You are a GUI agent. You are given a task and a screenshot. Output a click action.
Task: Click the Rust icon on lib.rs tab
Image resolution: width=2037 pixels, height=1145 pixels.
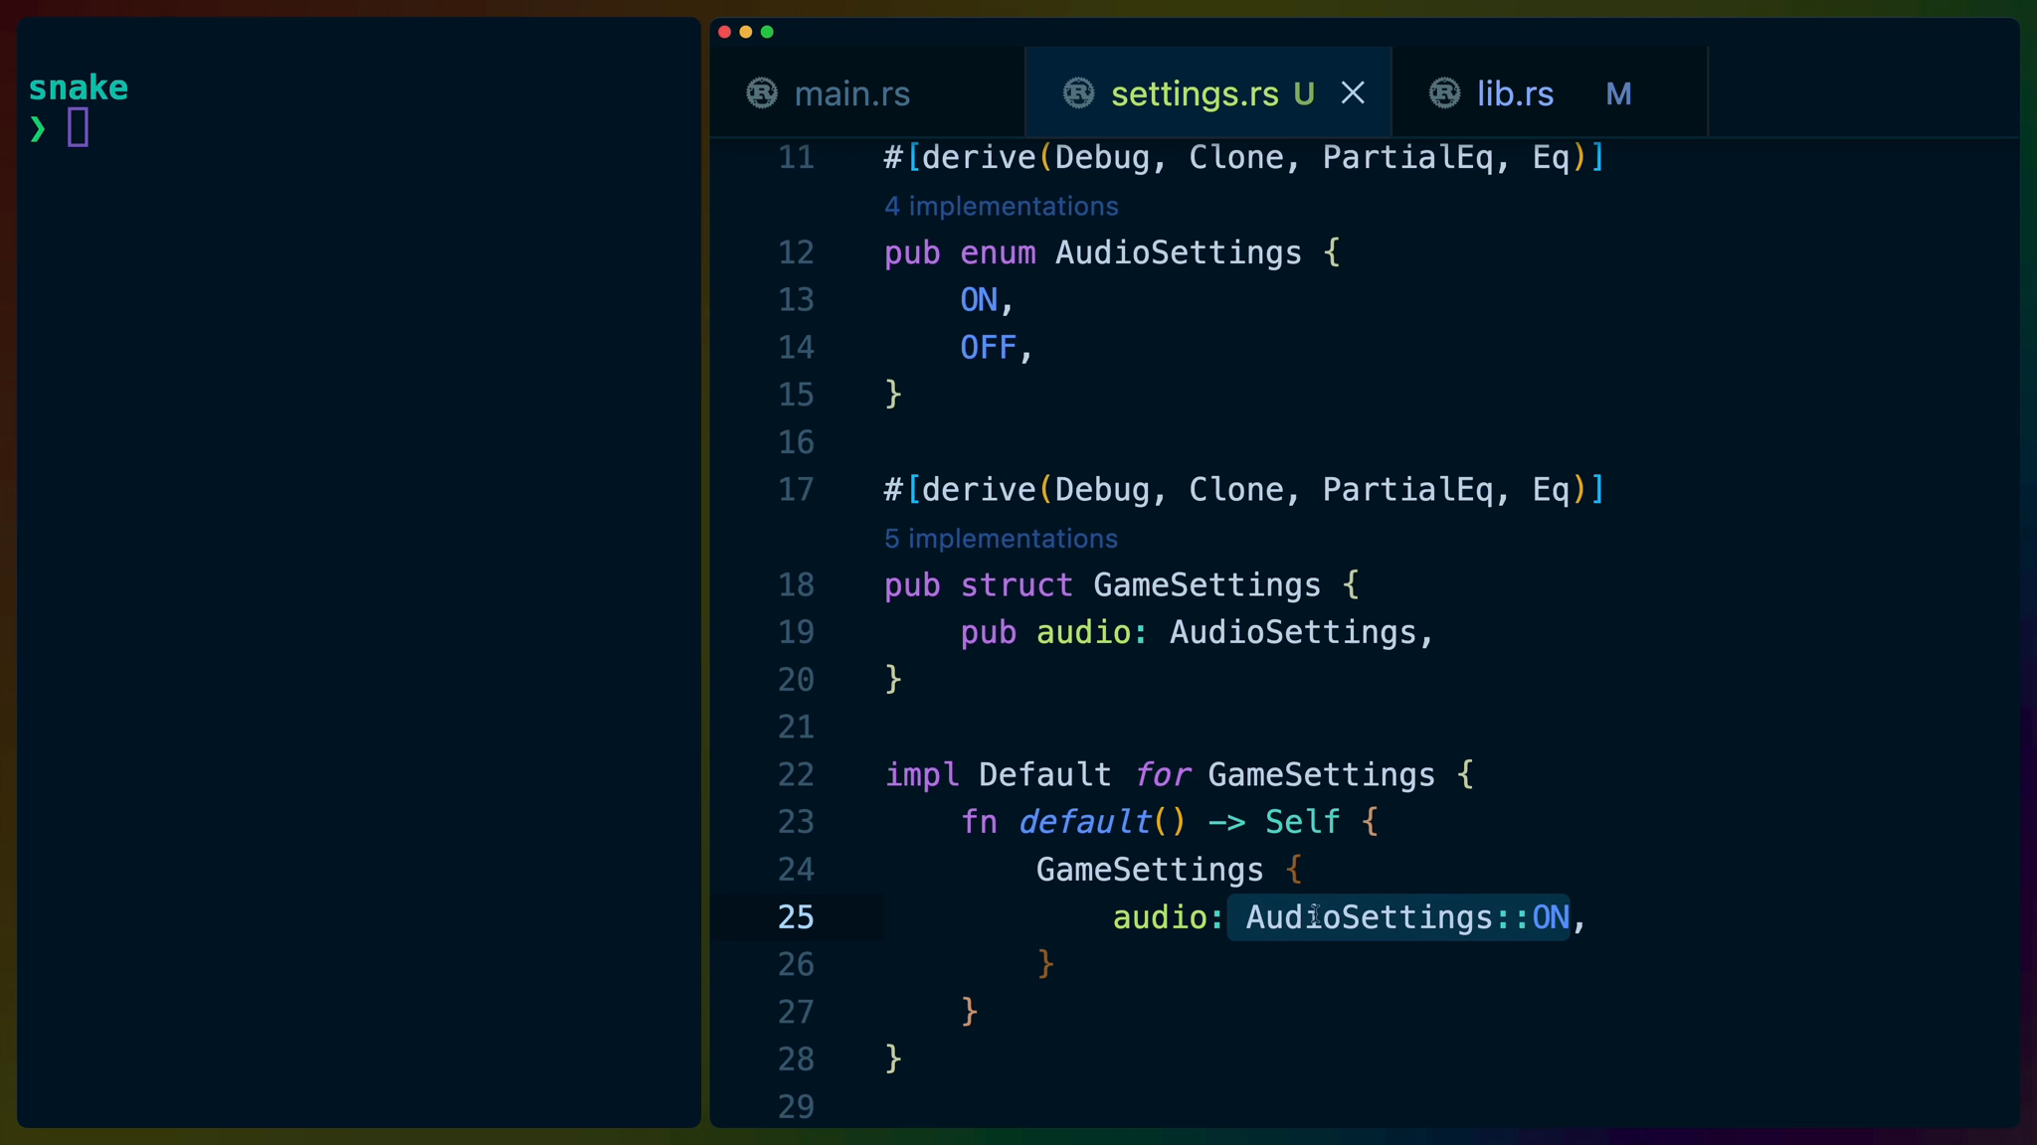point(1444,93)
